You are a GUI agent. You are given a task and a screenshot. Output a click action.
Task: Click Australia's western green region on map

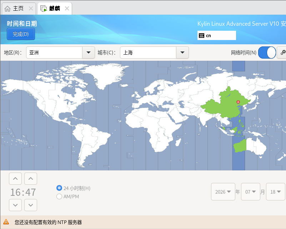pyautogui.click(x=240, y=146)
